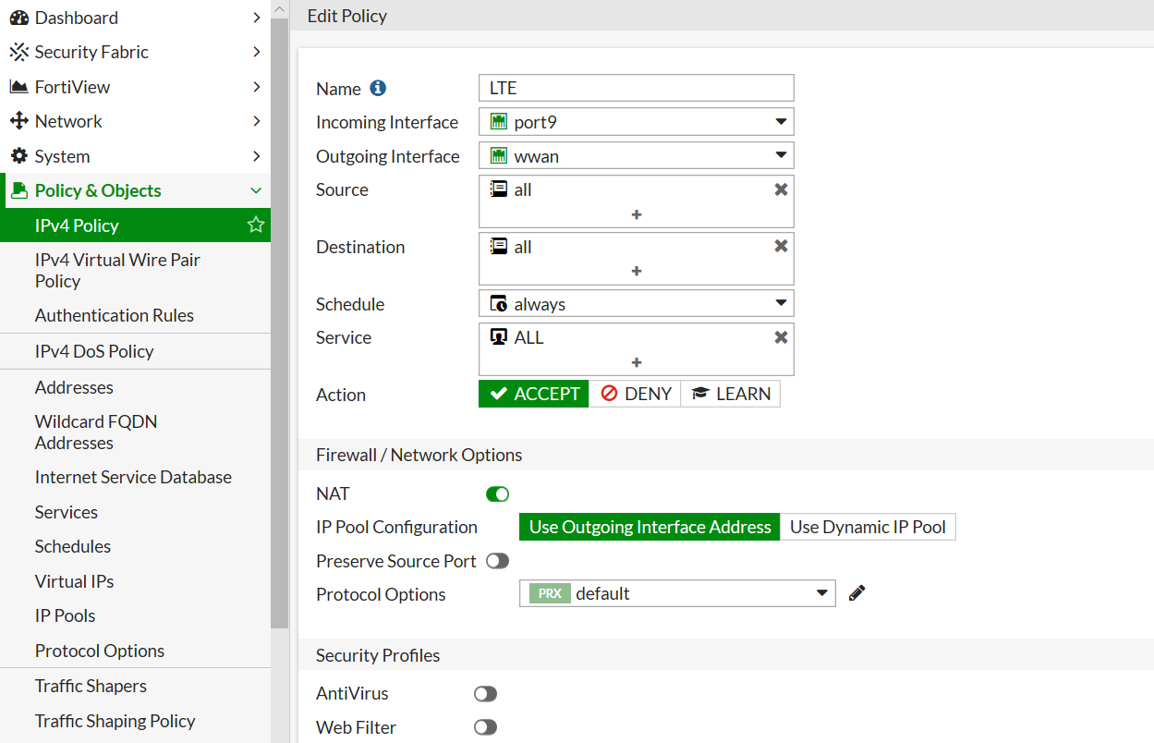1154x743 pixels.
Task: Enable the AntiVirus security profile toggle
Action: click(485, 694)
